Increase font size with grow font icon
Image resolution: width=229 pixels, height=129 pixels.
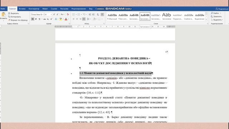(54, 14)
